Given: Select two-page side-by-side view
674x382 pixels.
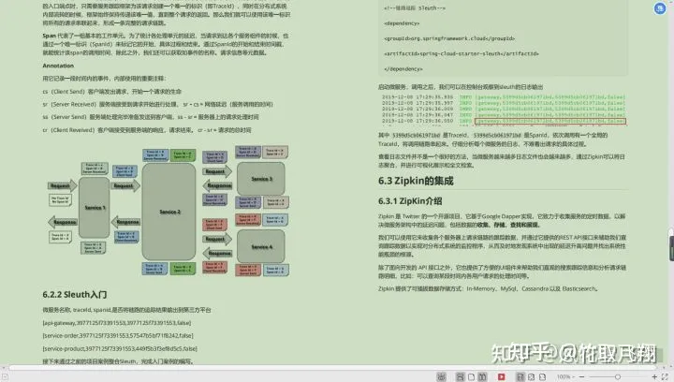Looking at the screenshot, I should pos(482,376).
